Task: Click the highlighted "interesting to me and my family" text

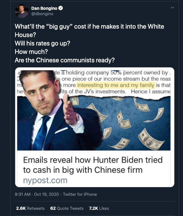Action: [116, 85]
